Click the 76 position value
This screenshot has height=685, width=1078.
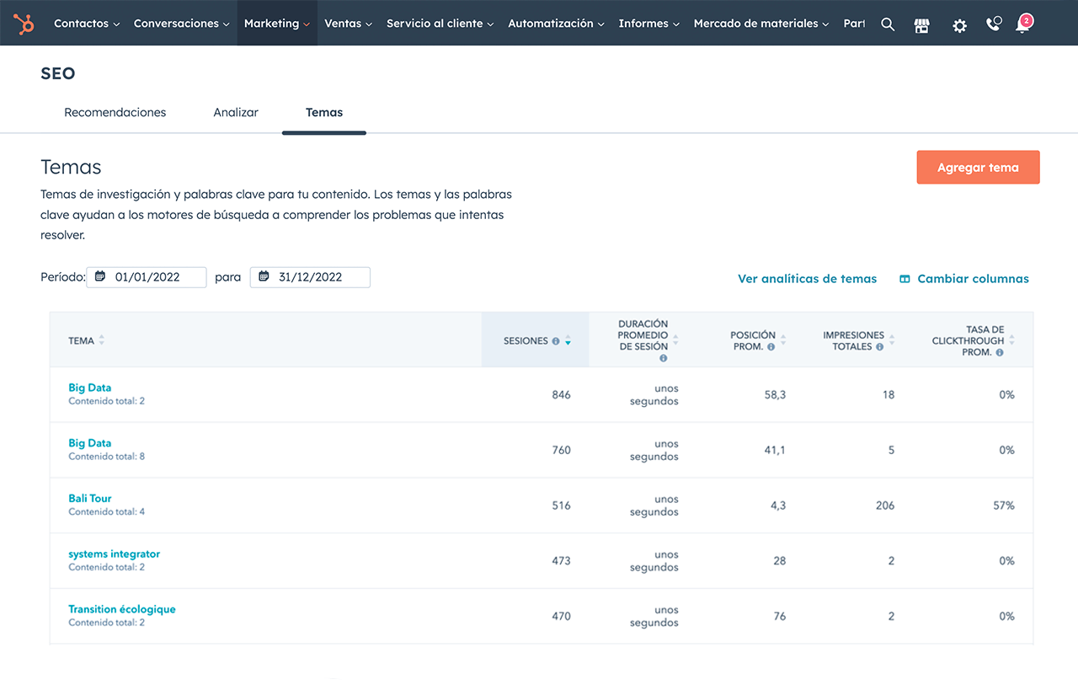[x=780, y=616]
